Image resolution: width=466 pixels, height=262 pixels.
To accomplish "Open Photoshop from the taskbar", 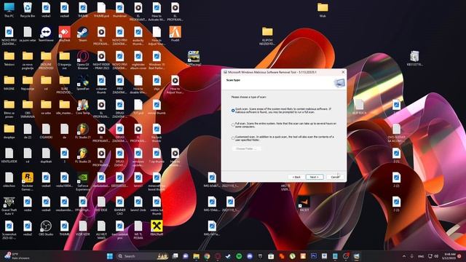I will coord(314,256).
